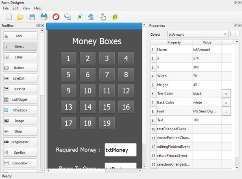Image resolution: width=242 pixels, height=179 pixels.
Task: Open the View menu
Action: pos(26,8)
